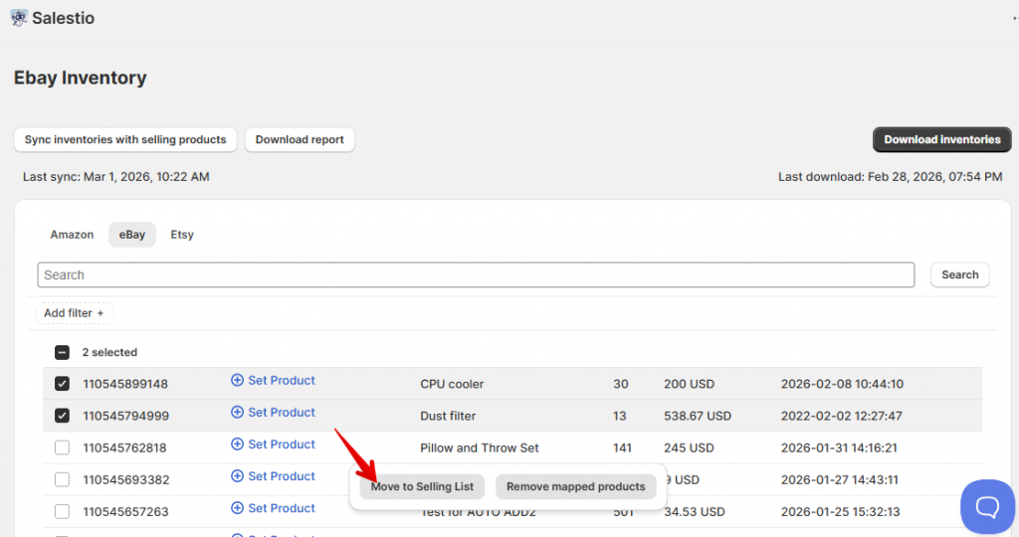The width and height of the screenshot is (1019, 537).
Task: Click plus icon for item 110545899148
Action: pos(237,381)
